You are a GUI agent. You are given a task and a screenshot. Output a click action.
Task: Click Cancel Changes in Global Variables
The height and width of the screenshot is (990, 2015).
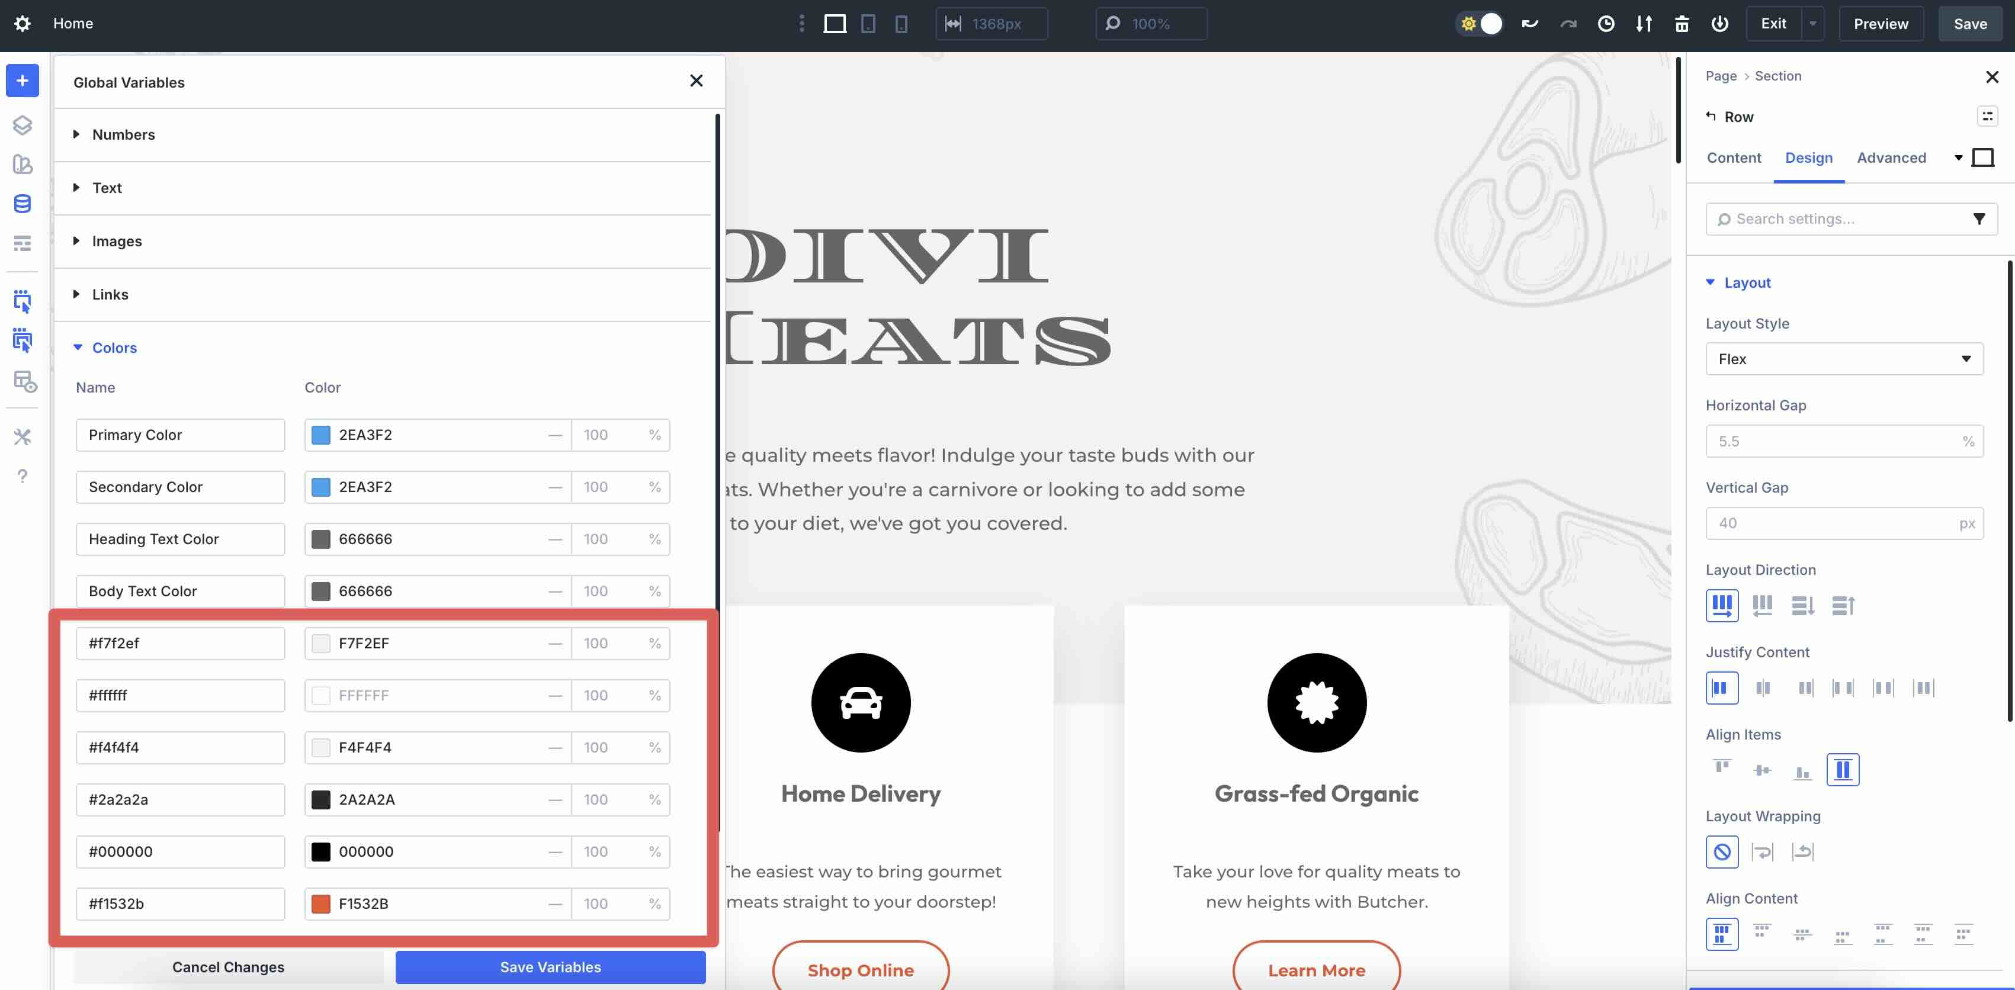point(227,966)
